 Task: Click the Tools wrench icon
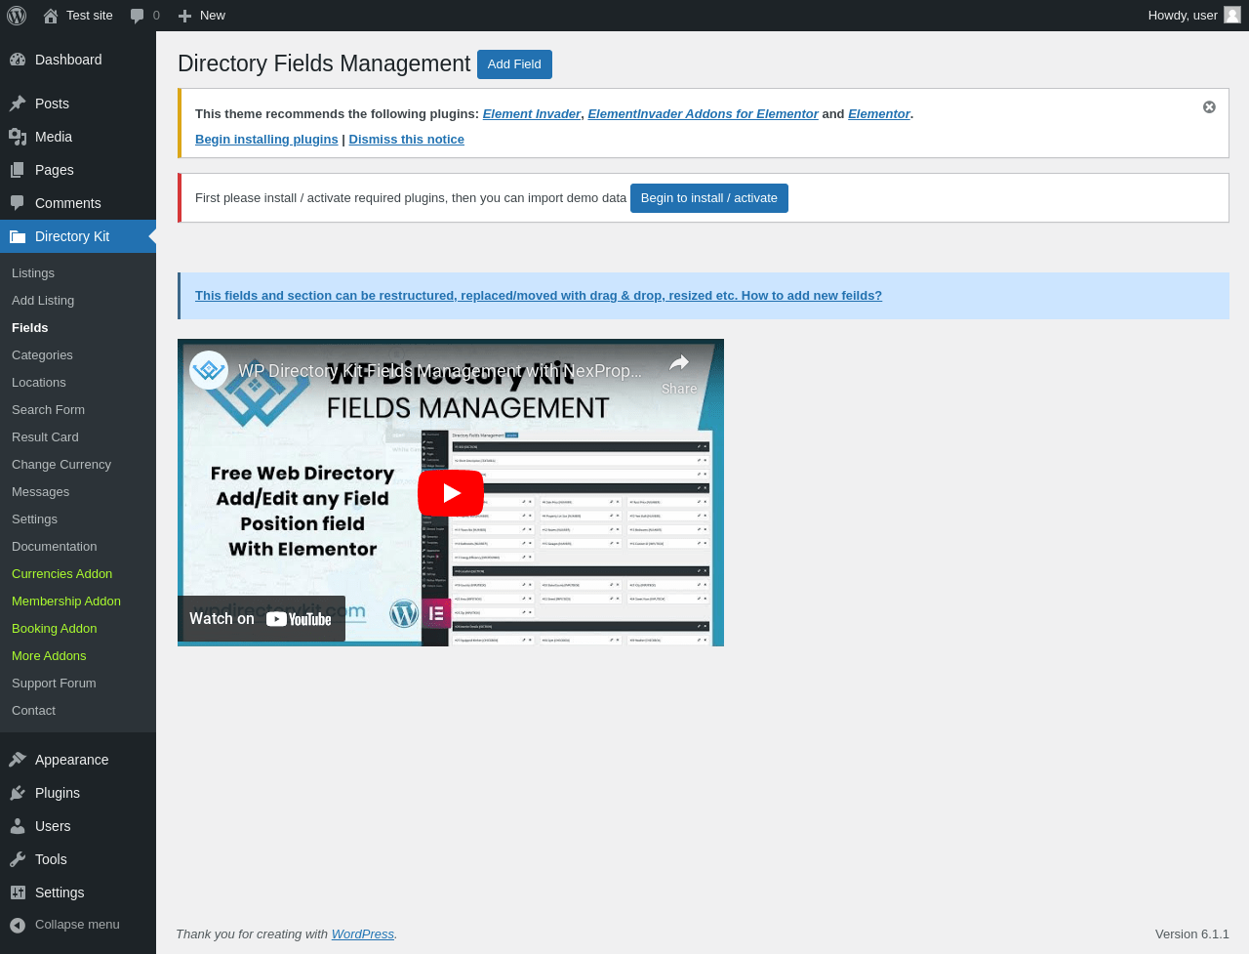tap(18, 859)
